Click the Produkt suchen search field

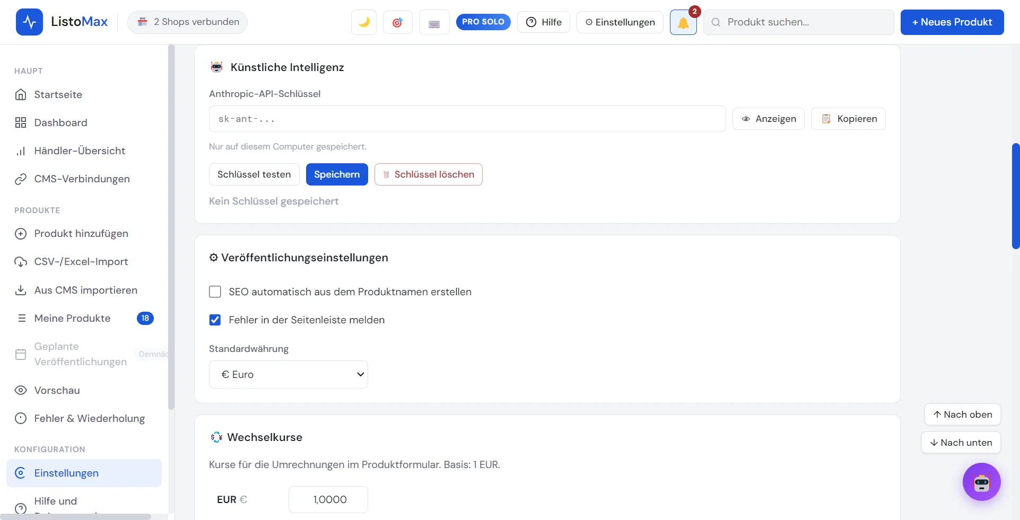pos(799,22)
